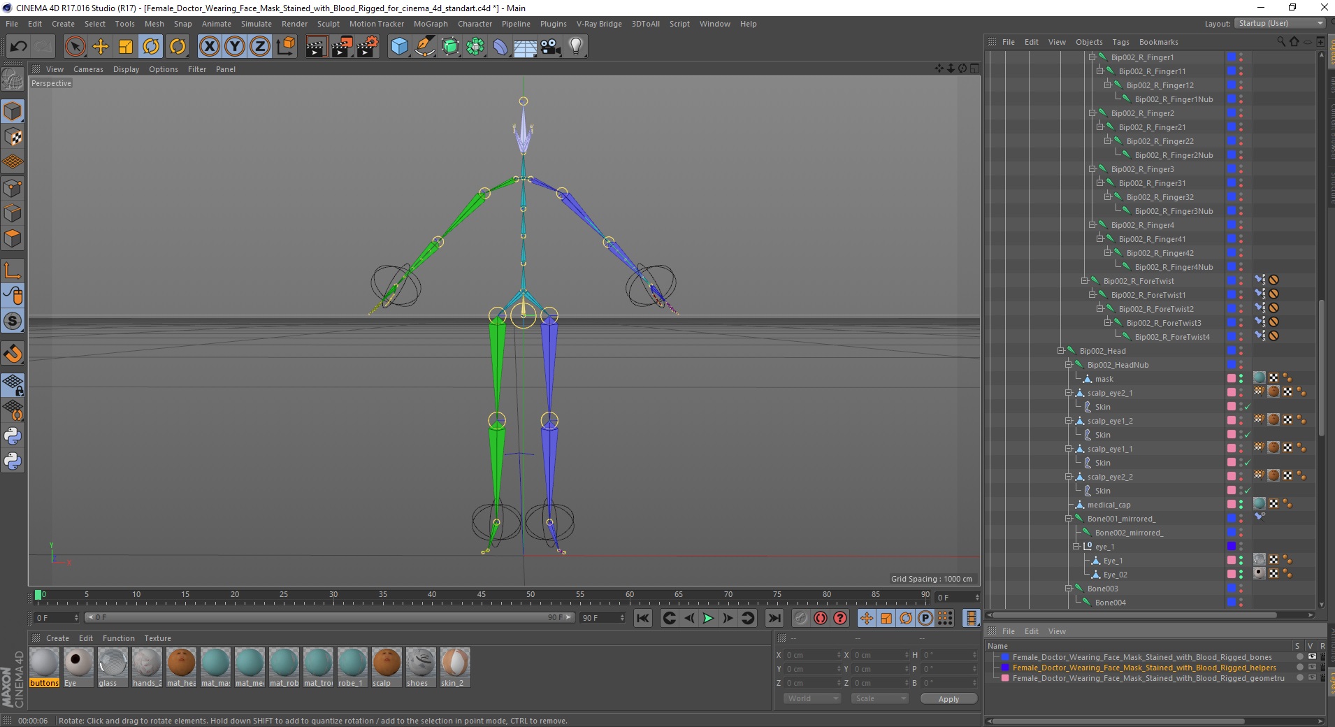This screenshot has height=727, width=1335.
Task: Select the _helpers layer row
Action: [x=1143, y=668]
